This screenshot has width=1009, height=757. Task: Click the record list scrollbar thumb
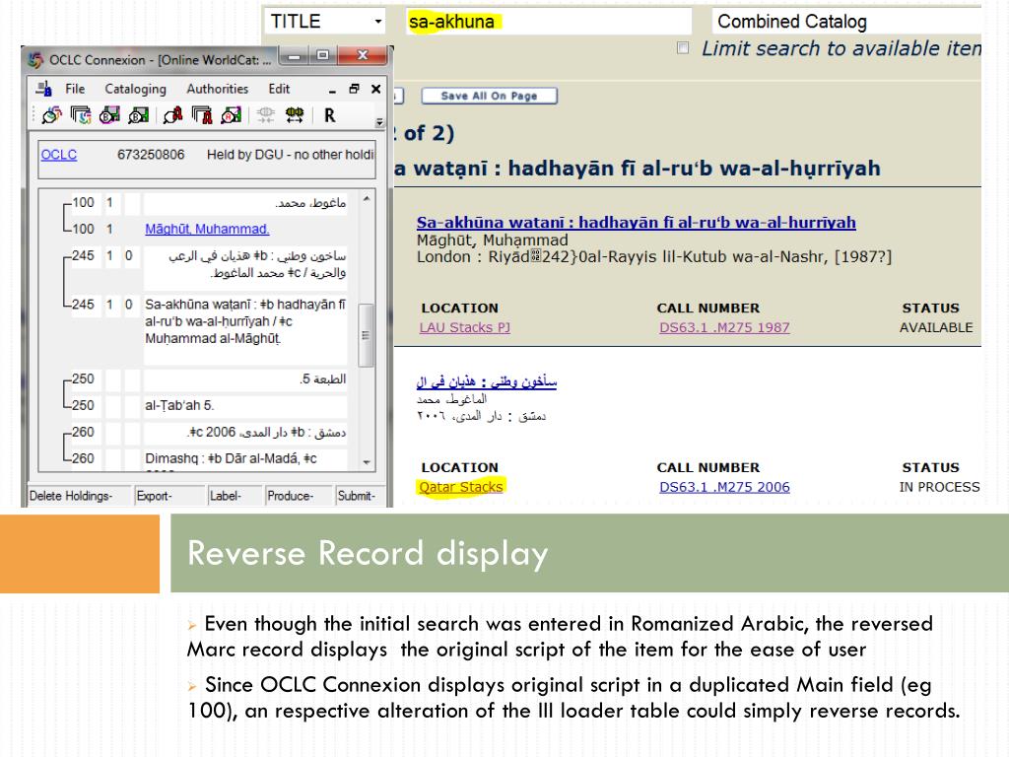point(367,335)
